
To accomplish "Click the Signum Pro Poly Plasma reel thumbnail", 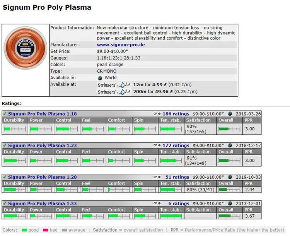I will tap(26, 48).
